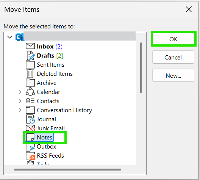Pick the Archive folder label
Screen dimensions: 200x180
point(47,83)
